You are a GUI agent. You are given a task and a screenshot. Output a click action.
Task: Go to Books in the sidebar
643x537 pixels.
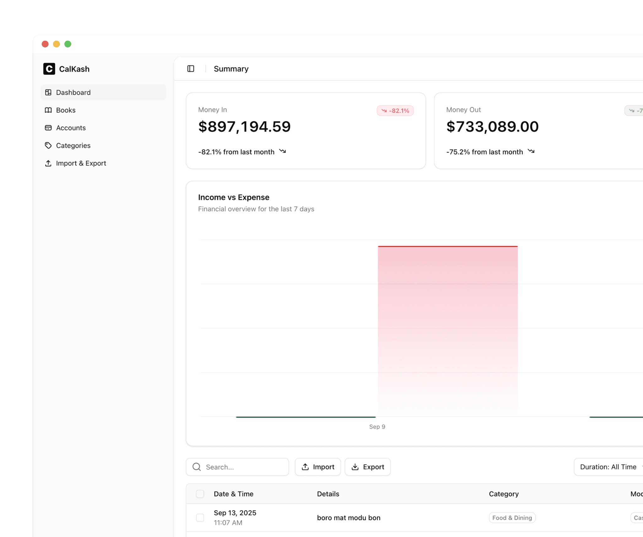coord(103,110)
